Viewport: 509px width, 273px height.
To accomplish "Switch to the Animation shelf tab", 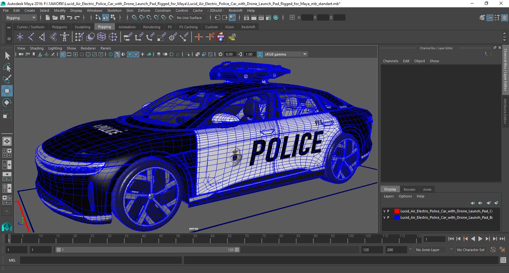I will pyautogui.click(x=127, y=27).
